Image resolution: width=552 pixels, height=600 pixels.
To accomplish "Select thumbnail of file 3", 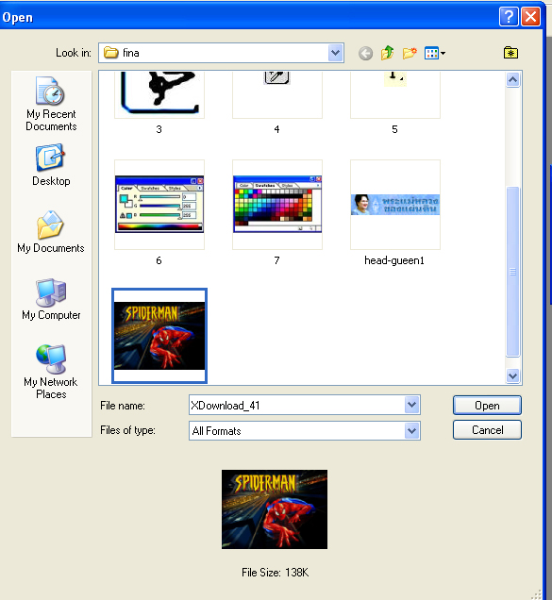I will pos(159,94).
